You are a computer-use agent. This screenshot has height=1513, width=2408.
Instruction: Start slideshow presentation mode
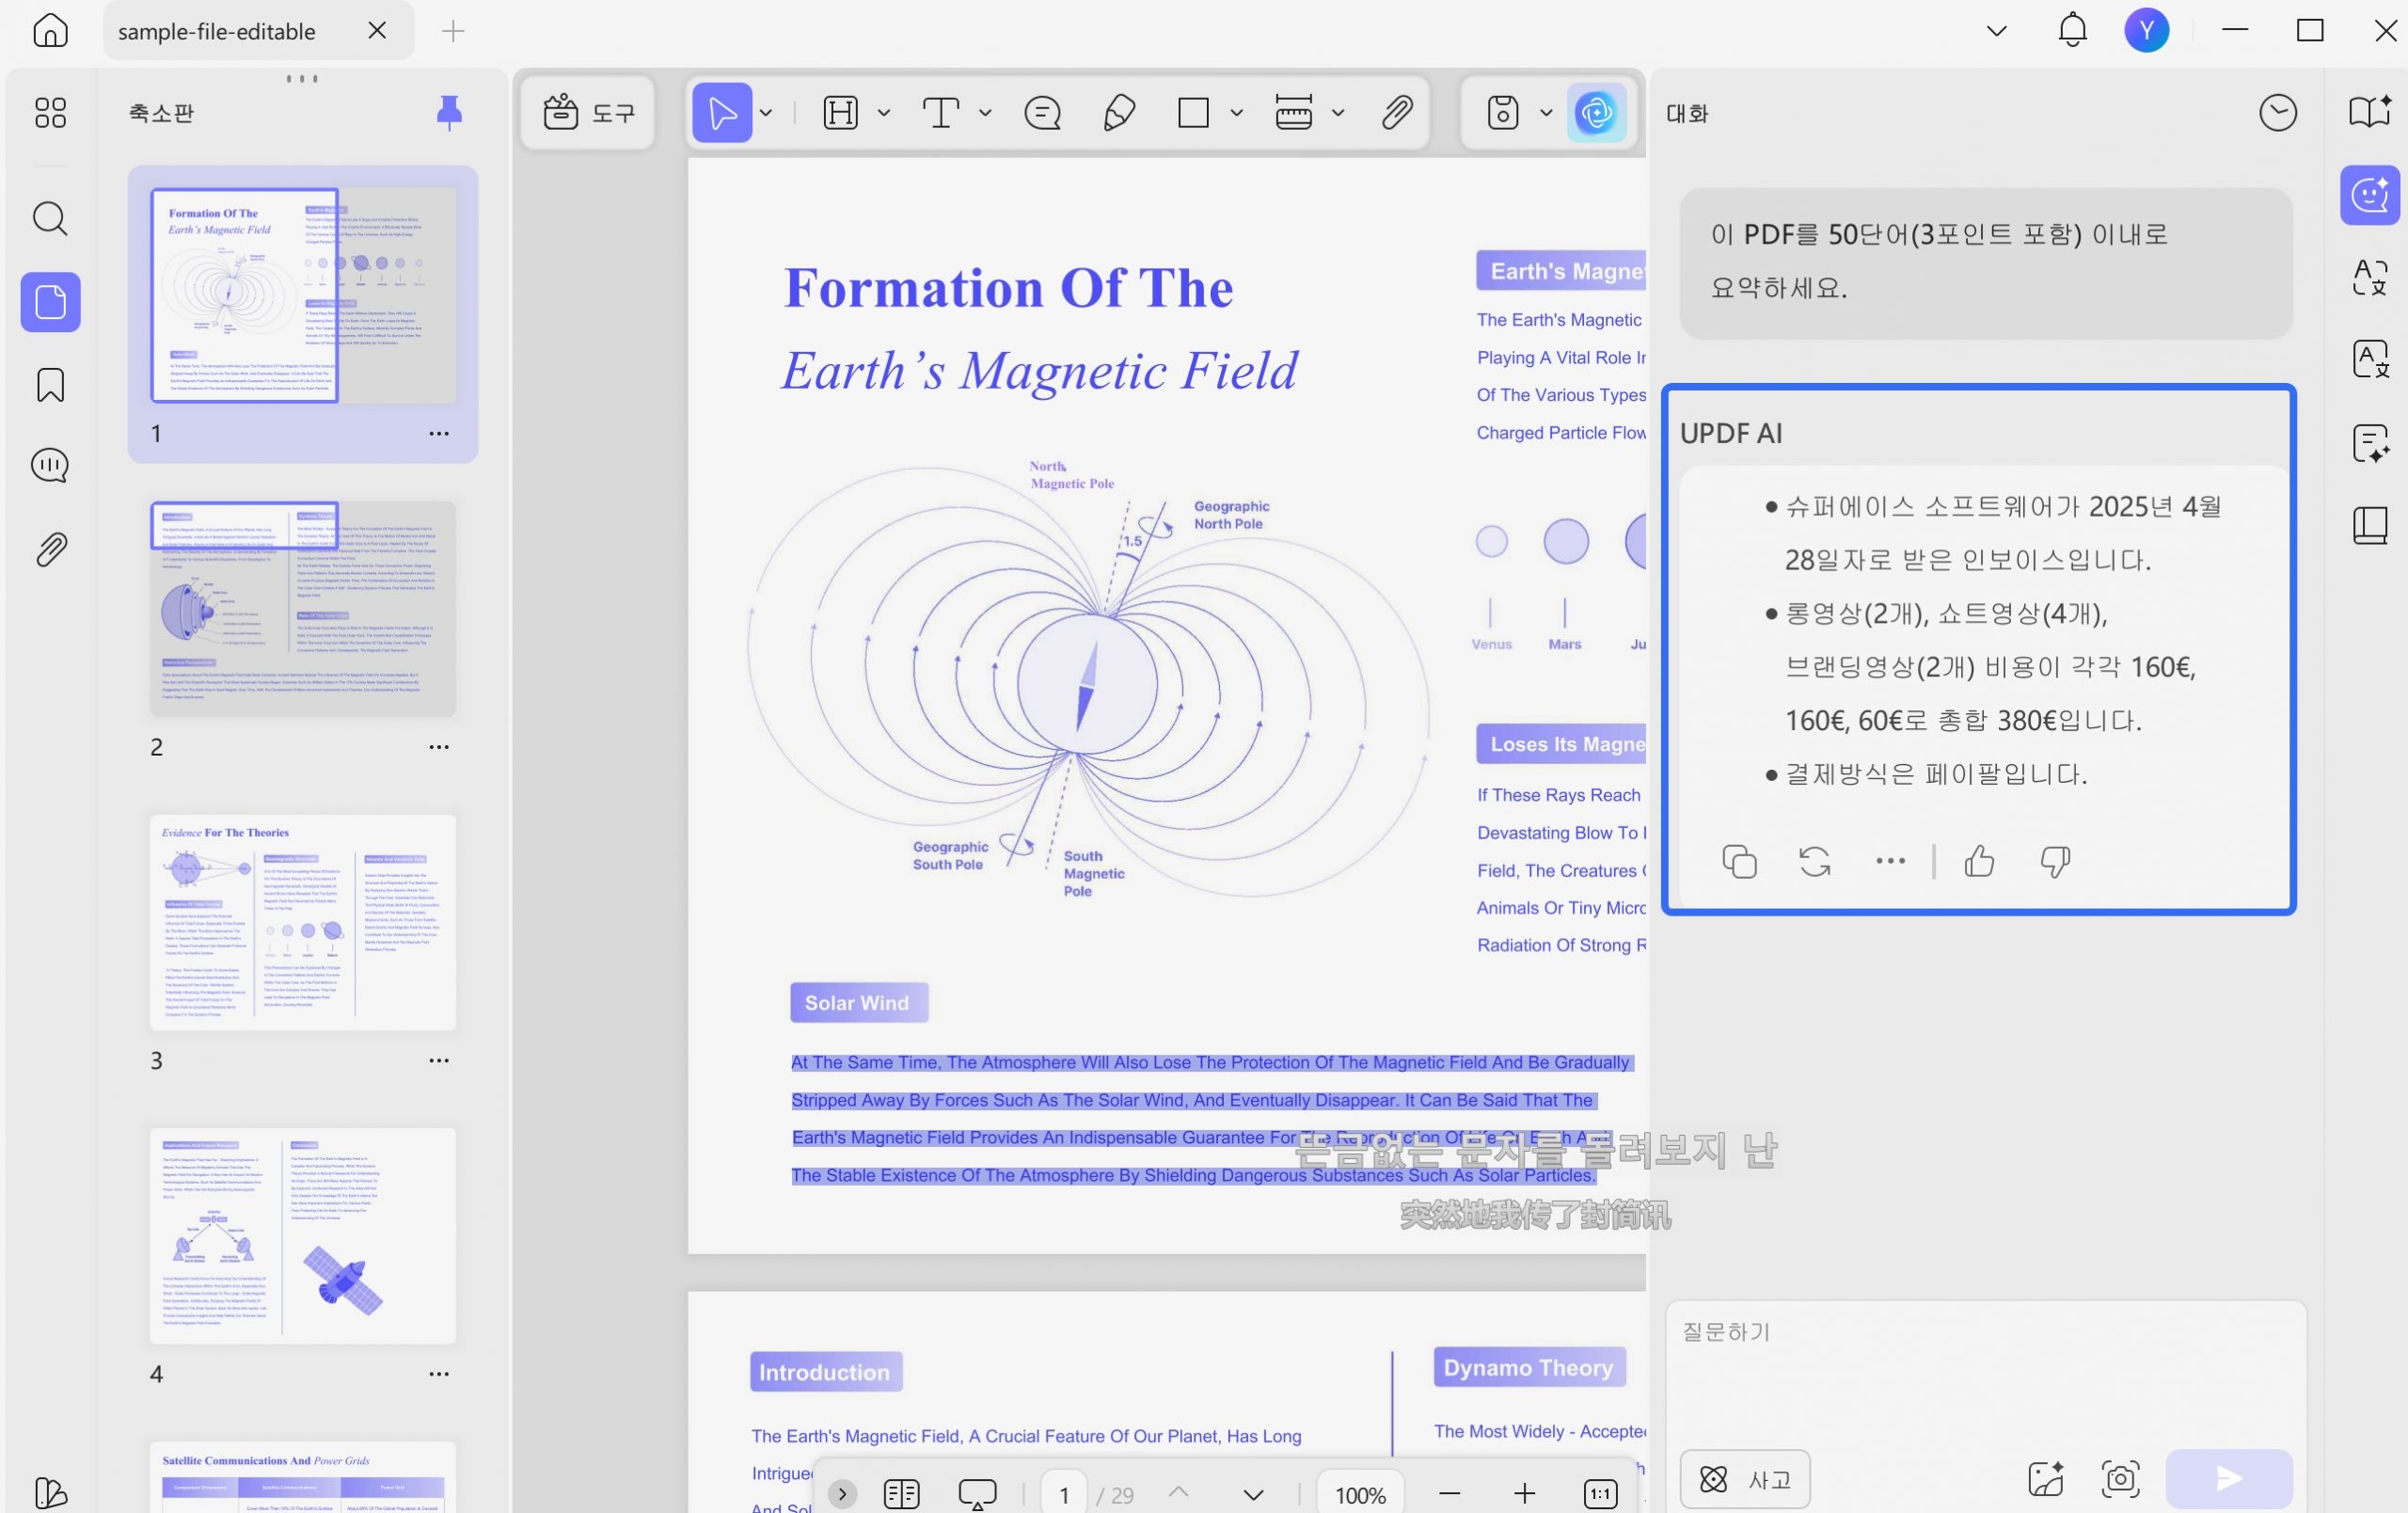(x=977, y=1494)
